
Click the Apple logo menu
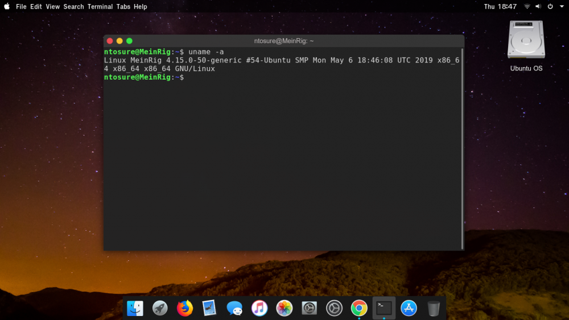(7, 6)
